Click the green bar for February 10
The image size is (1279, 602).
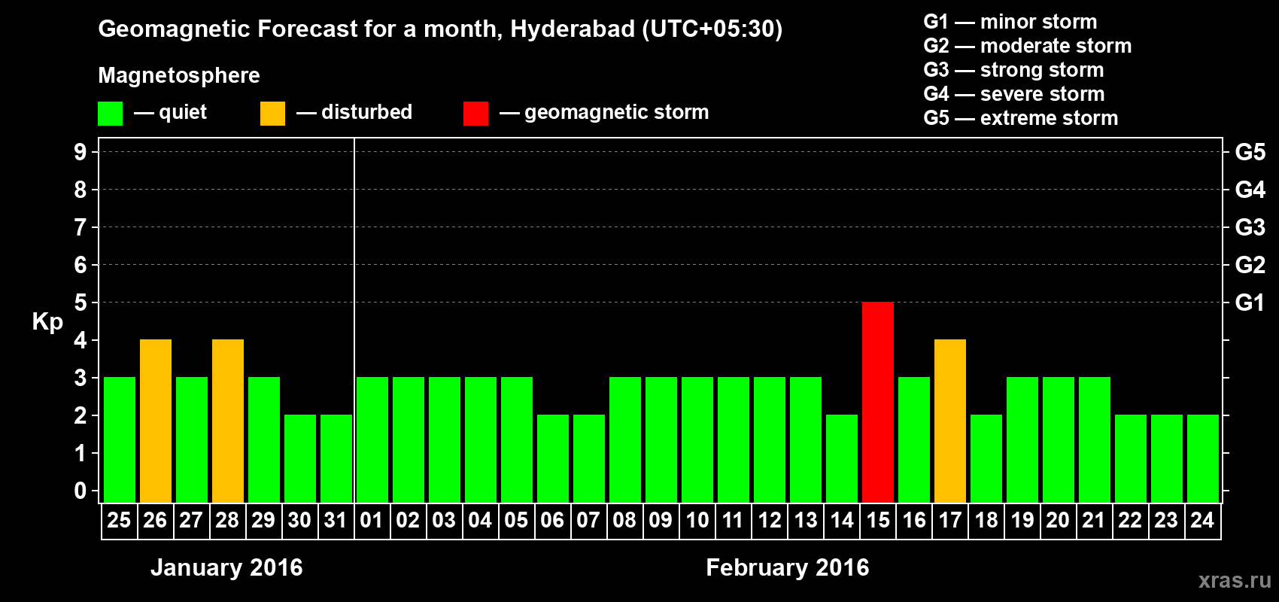pyautogui.click(x=697, y=440)
